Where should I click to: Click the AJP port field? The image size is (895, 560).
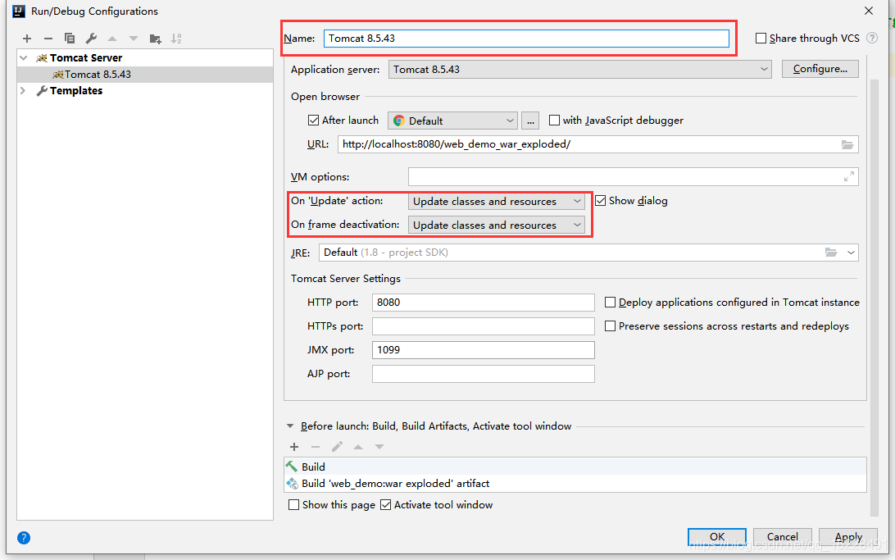pos(483,374)
